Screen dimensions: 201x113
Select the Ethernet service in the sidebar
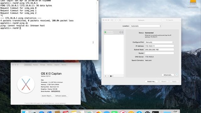click(114, 32)
